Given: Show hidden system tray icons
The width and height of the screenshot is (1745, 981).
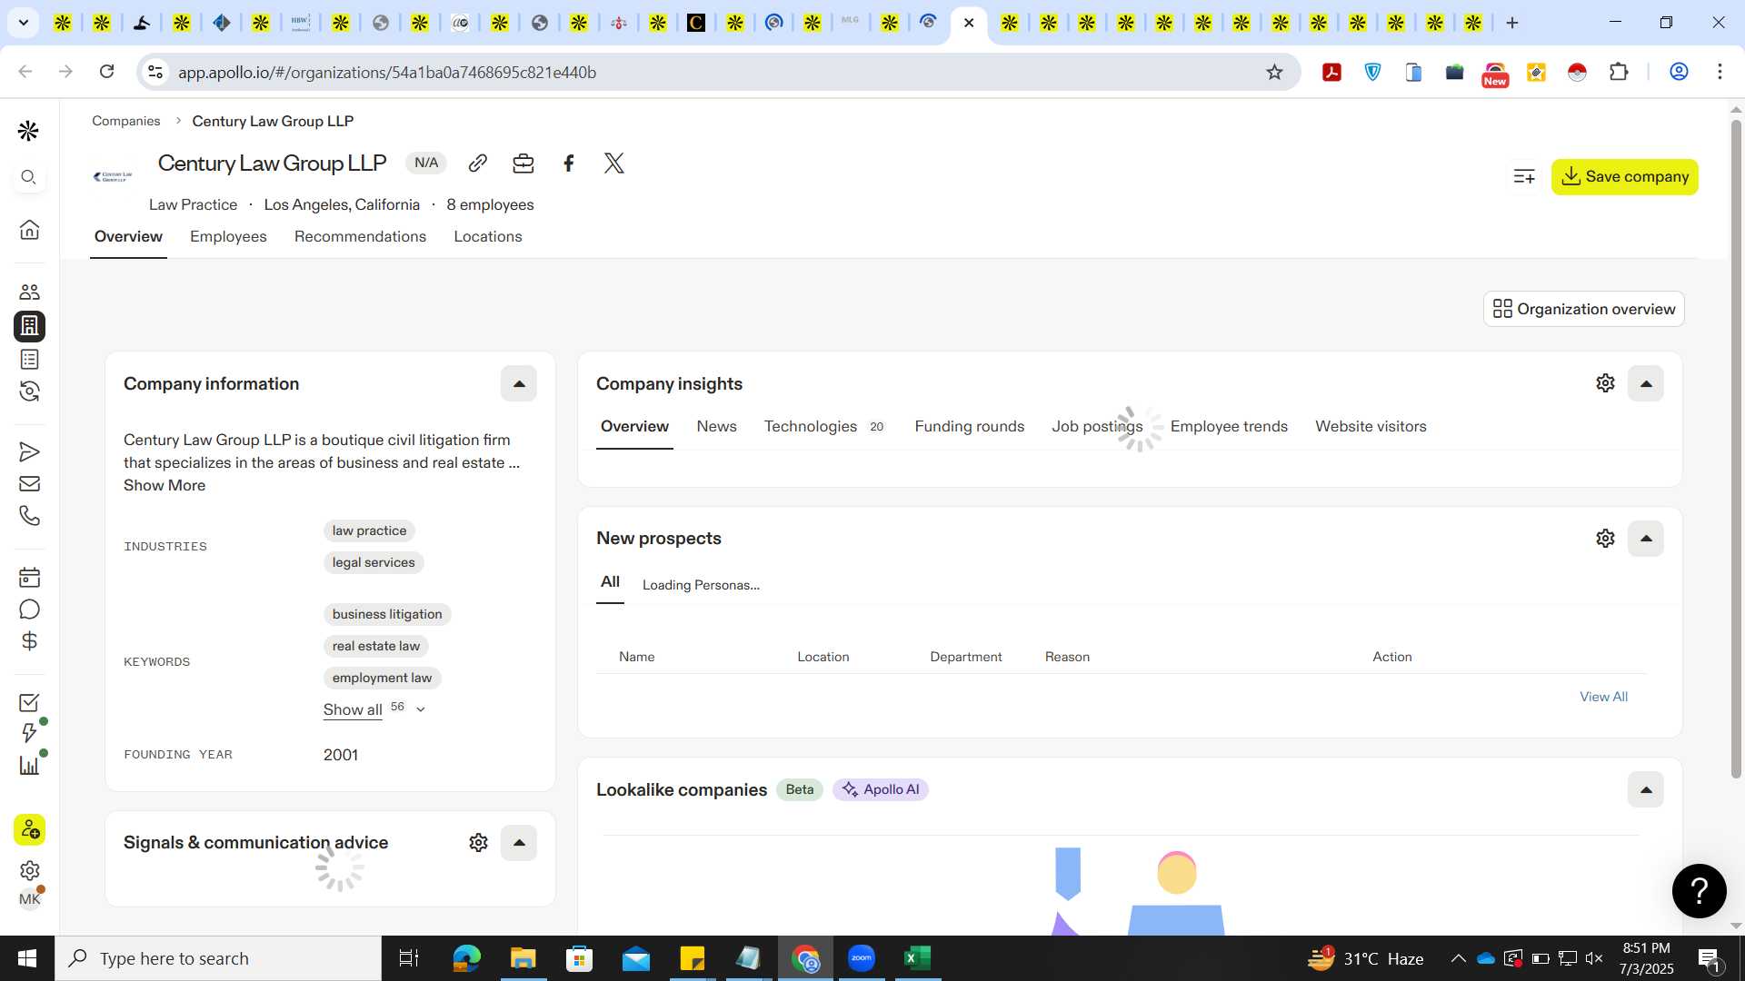Looking at the screenshot, I should [1458, 958].
